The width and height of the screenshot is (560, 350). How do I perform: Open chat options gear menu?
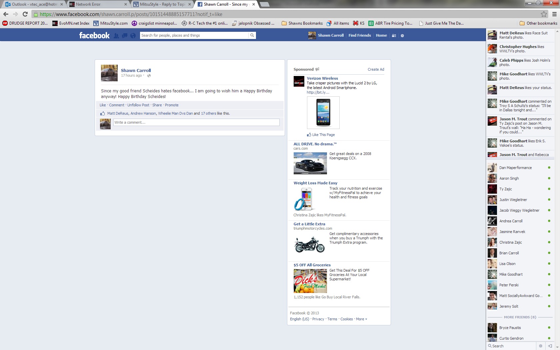[541, 346]
